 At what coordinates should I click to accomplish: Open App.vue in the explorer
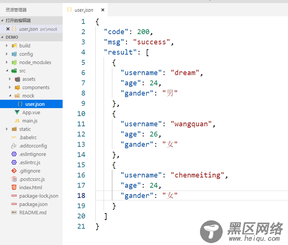(31, 112)
